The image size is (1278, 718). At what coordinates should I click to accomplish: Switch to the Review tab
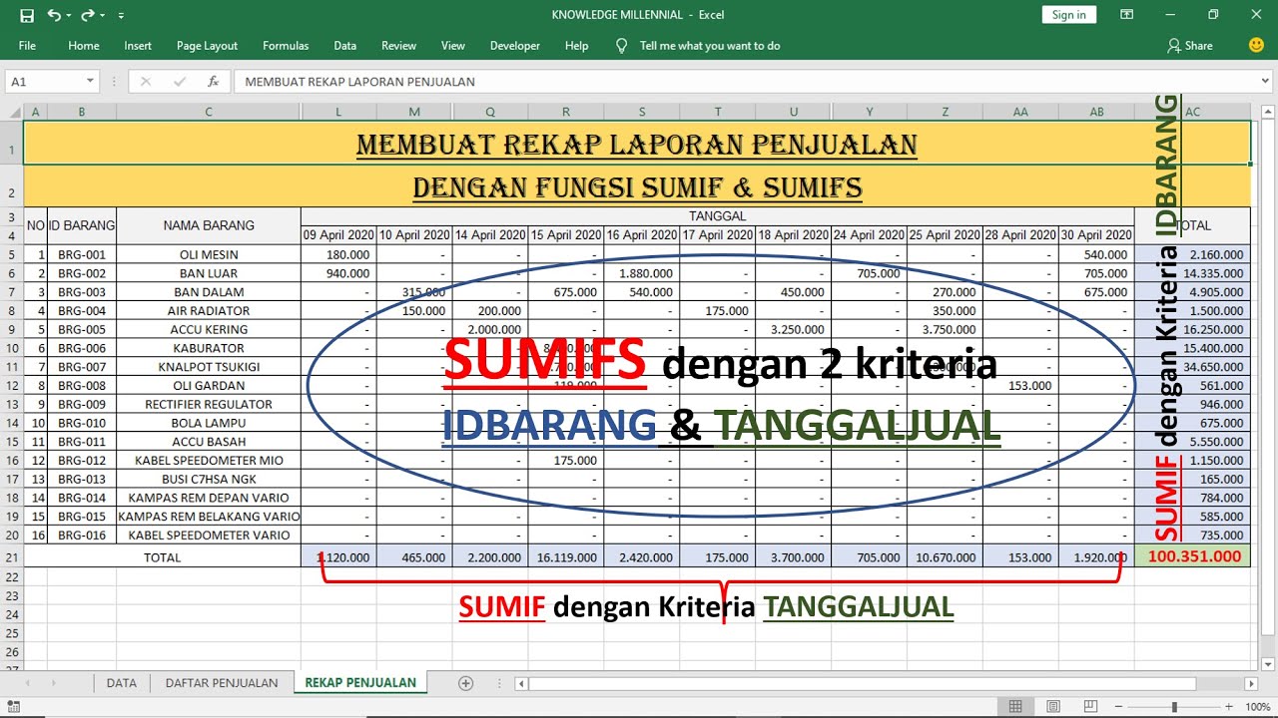click(x=398, y=46)
